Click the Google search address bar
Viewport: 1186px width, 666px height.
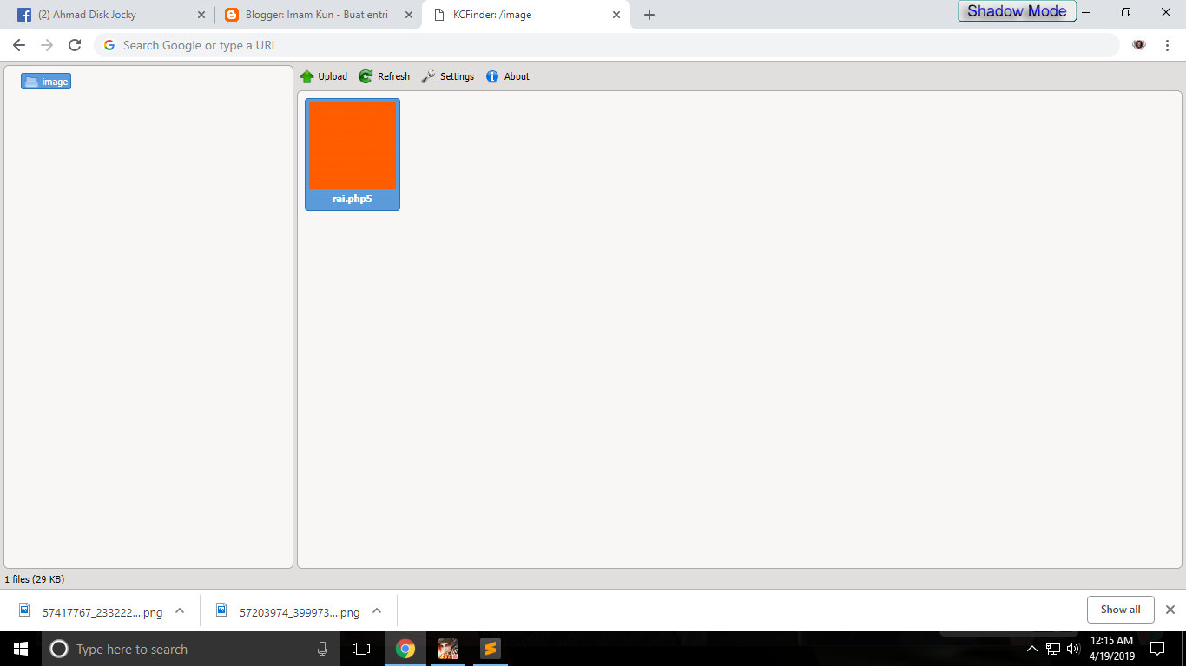tap(347, 44)
